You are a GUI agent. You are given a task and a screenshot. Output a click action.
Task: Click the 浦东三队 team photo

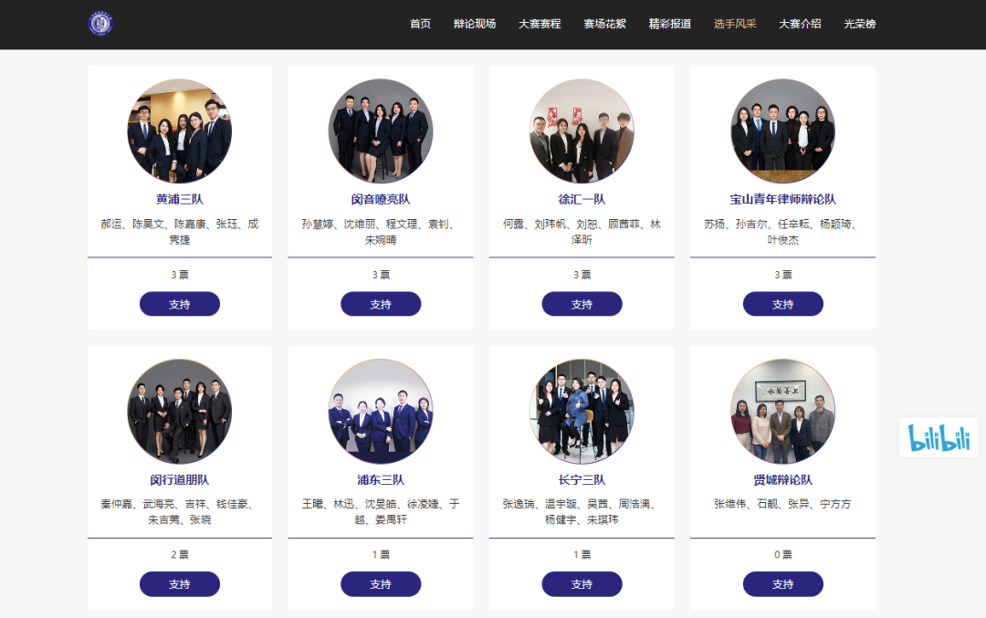coord(381,411)
